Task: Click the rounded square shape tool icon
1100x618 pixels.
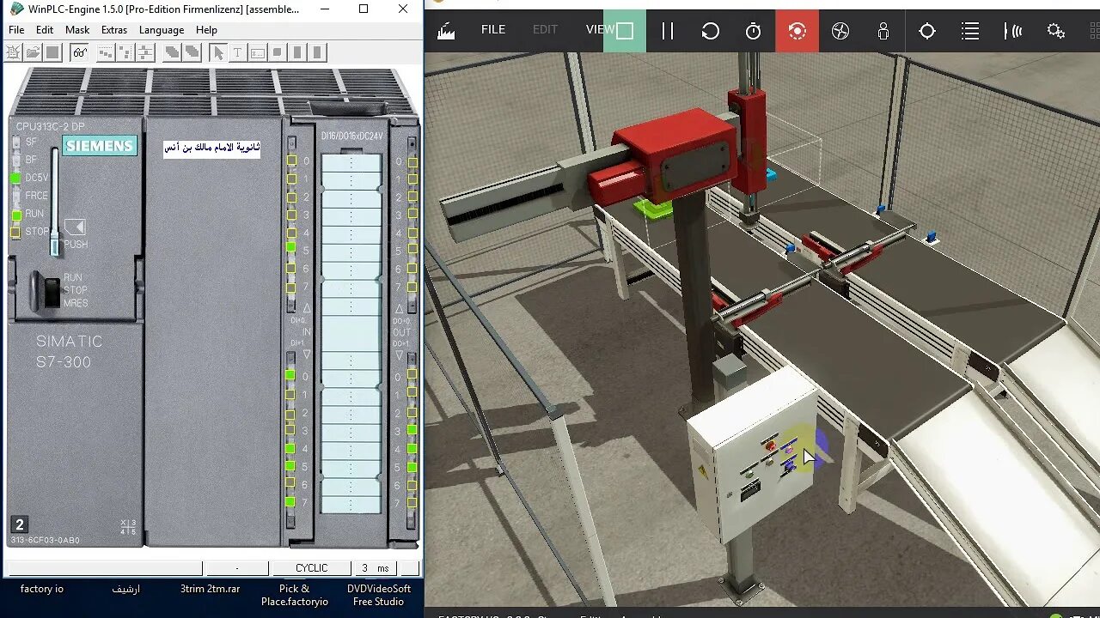Action: pos(278,52)
